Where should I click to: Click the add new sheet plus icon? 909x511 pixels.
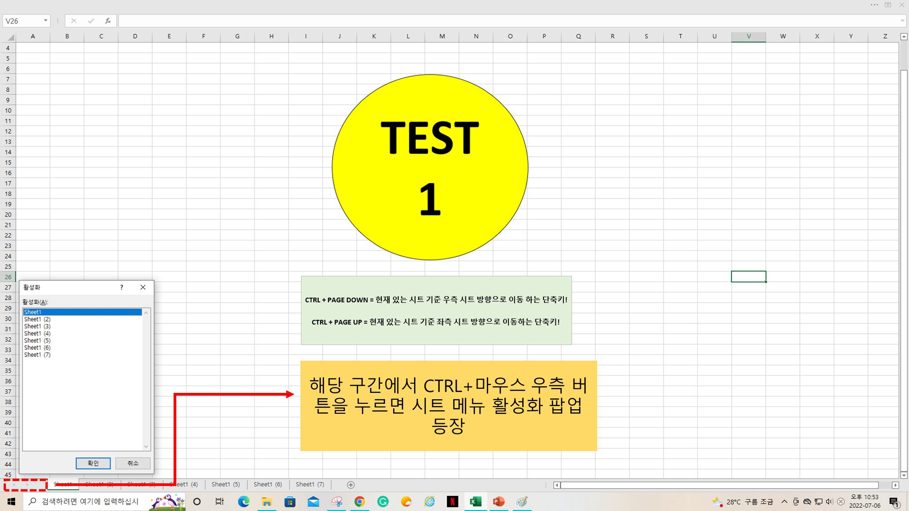(350, 485)
